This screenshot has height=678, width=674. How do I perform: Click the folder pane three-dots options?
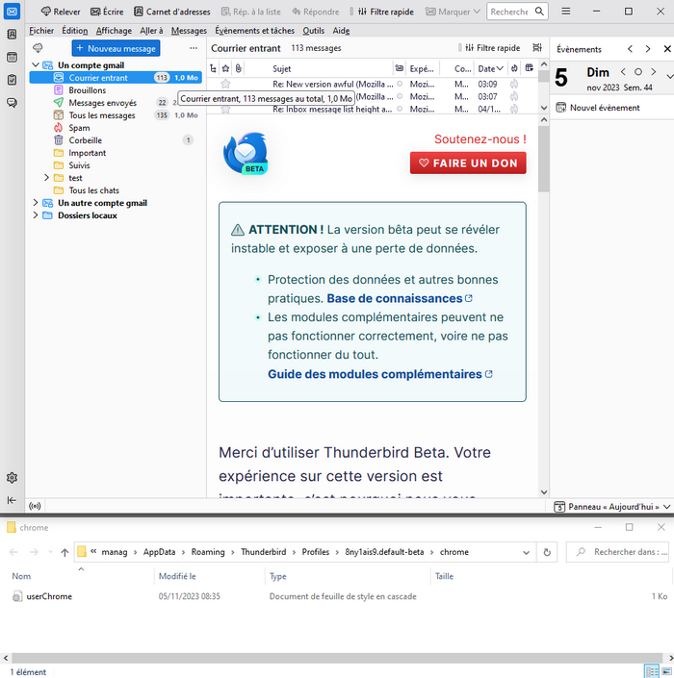click(193, 48)
